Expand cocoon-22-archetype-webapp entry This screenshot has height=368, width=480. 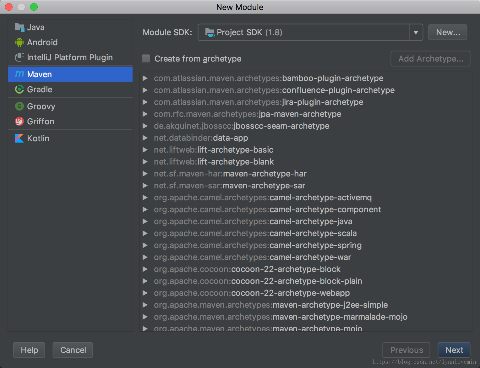coord(145,293)
